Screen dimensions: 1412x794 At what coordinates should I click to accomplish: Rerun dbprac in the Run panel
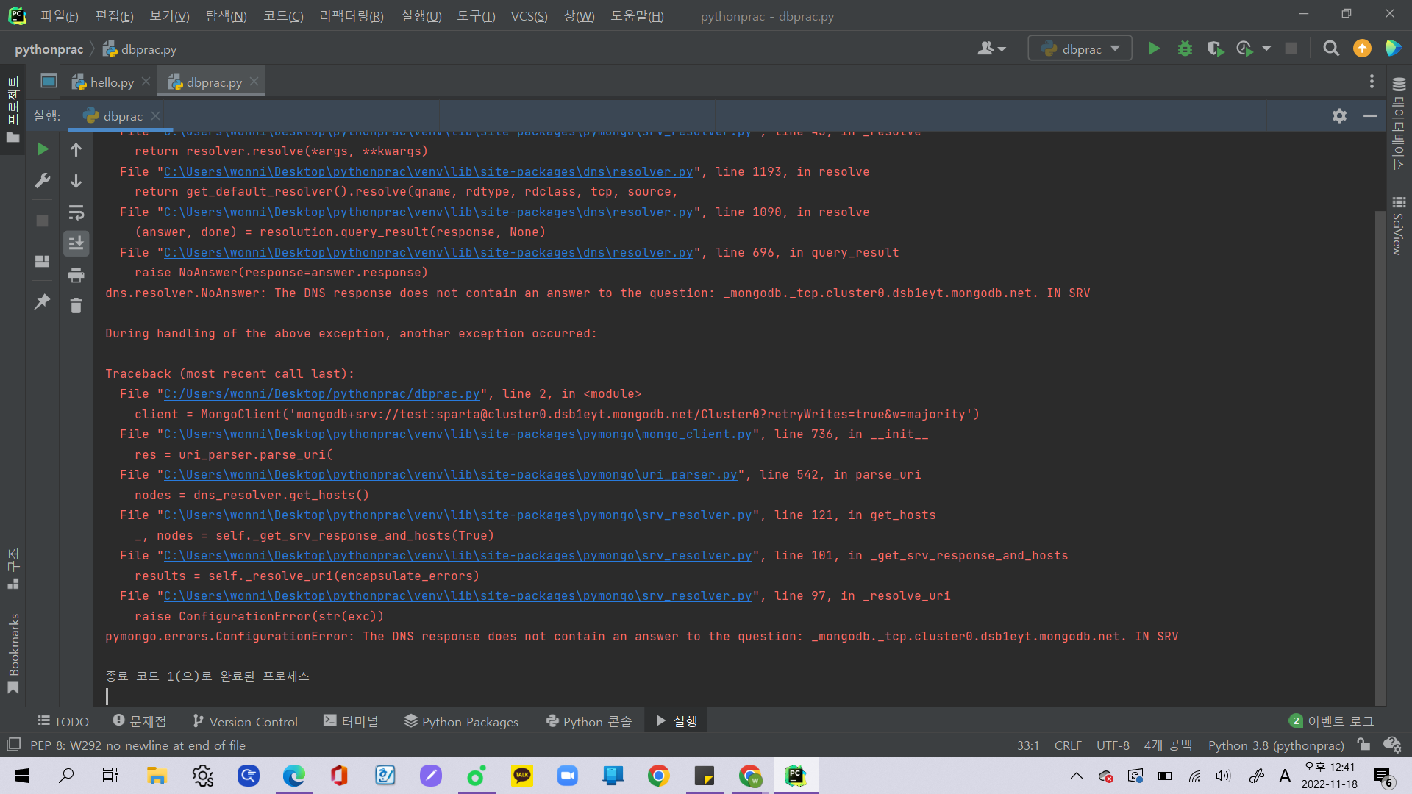coord(43,149)
